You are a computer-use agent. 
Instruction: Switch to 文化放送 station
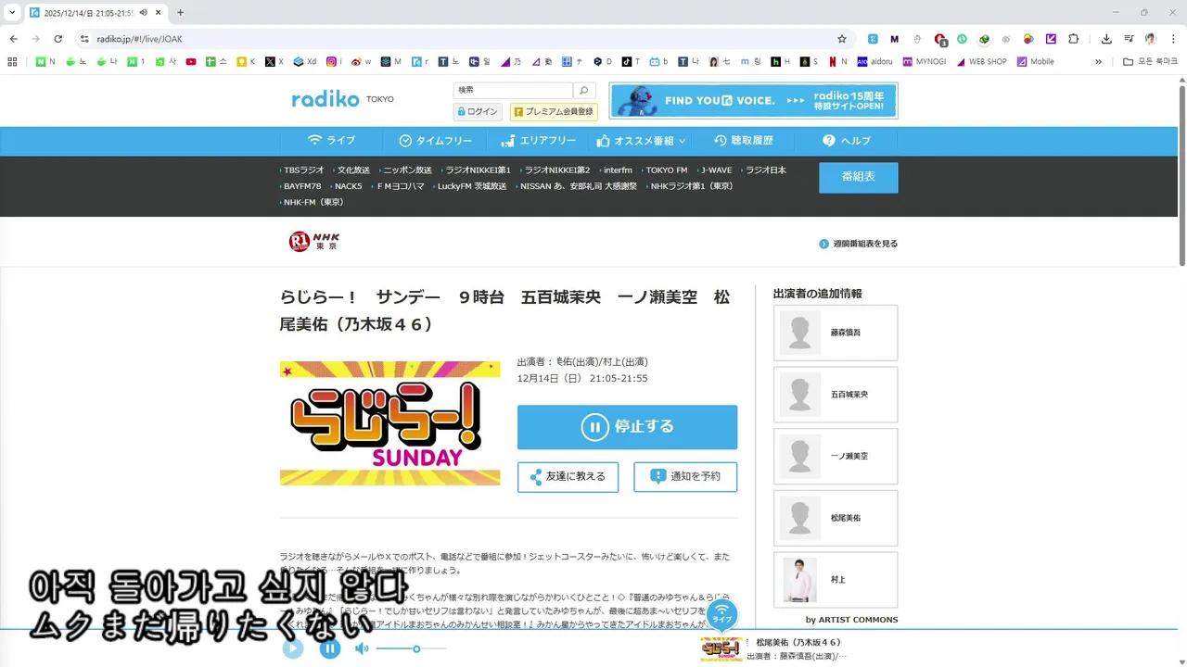pyautogui.click(x=351, y=170)
